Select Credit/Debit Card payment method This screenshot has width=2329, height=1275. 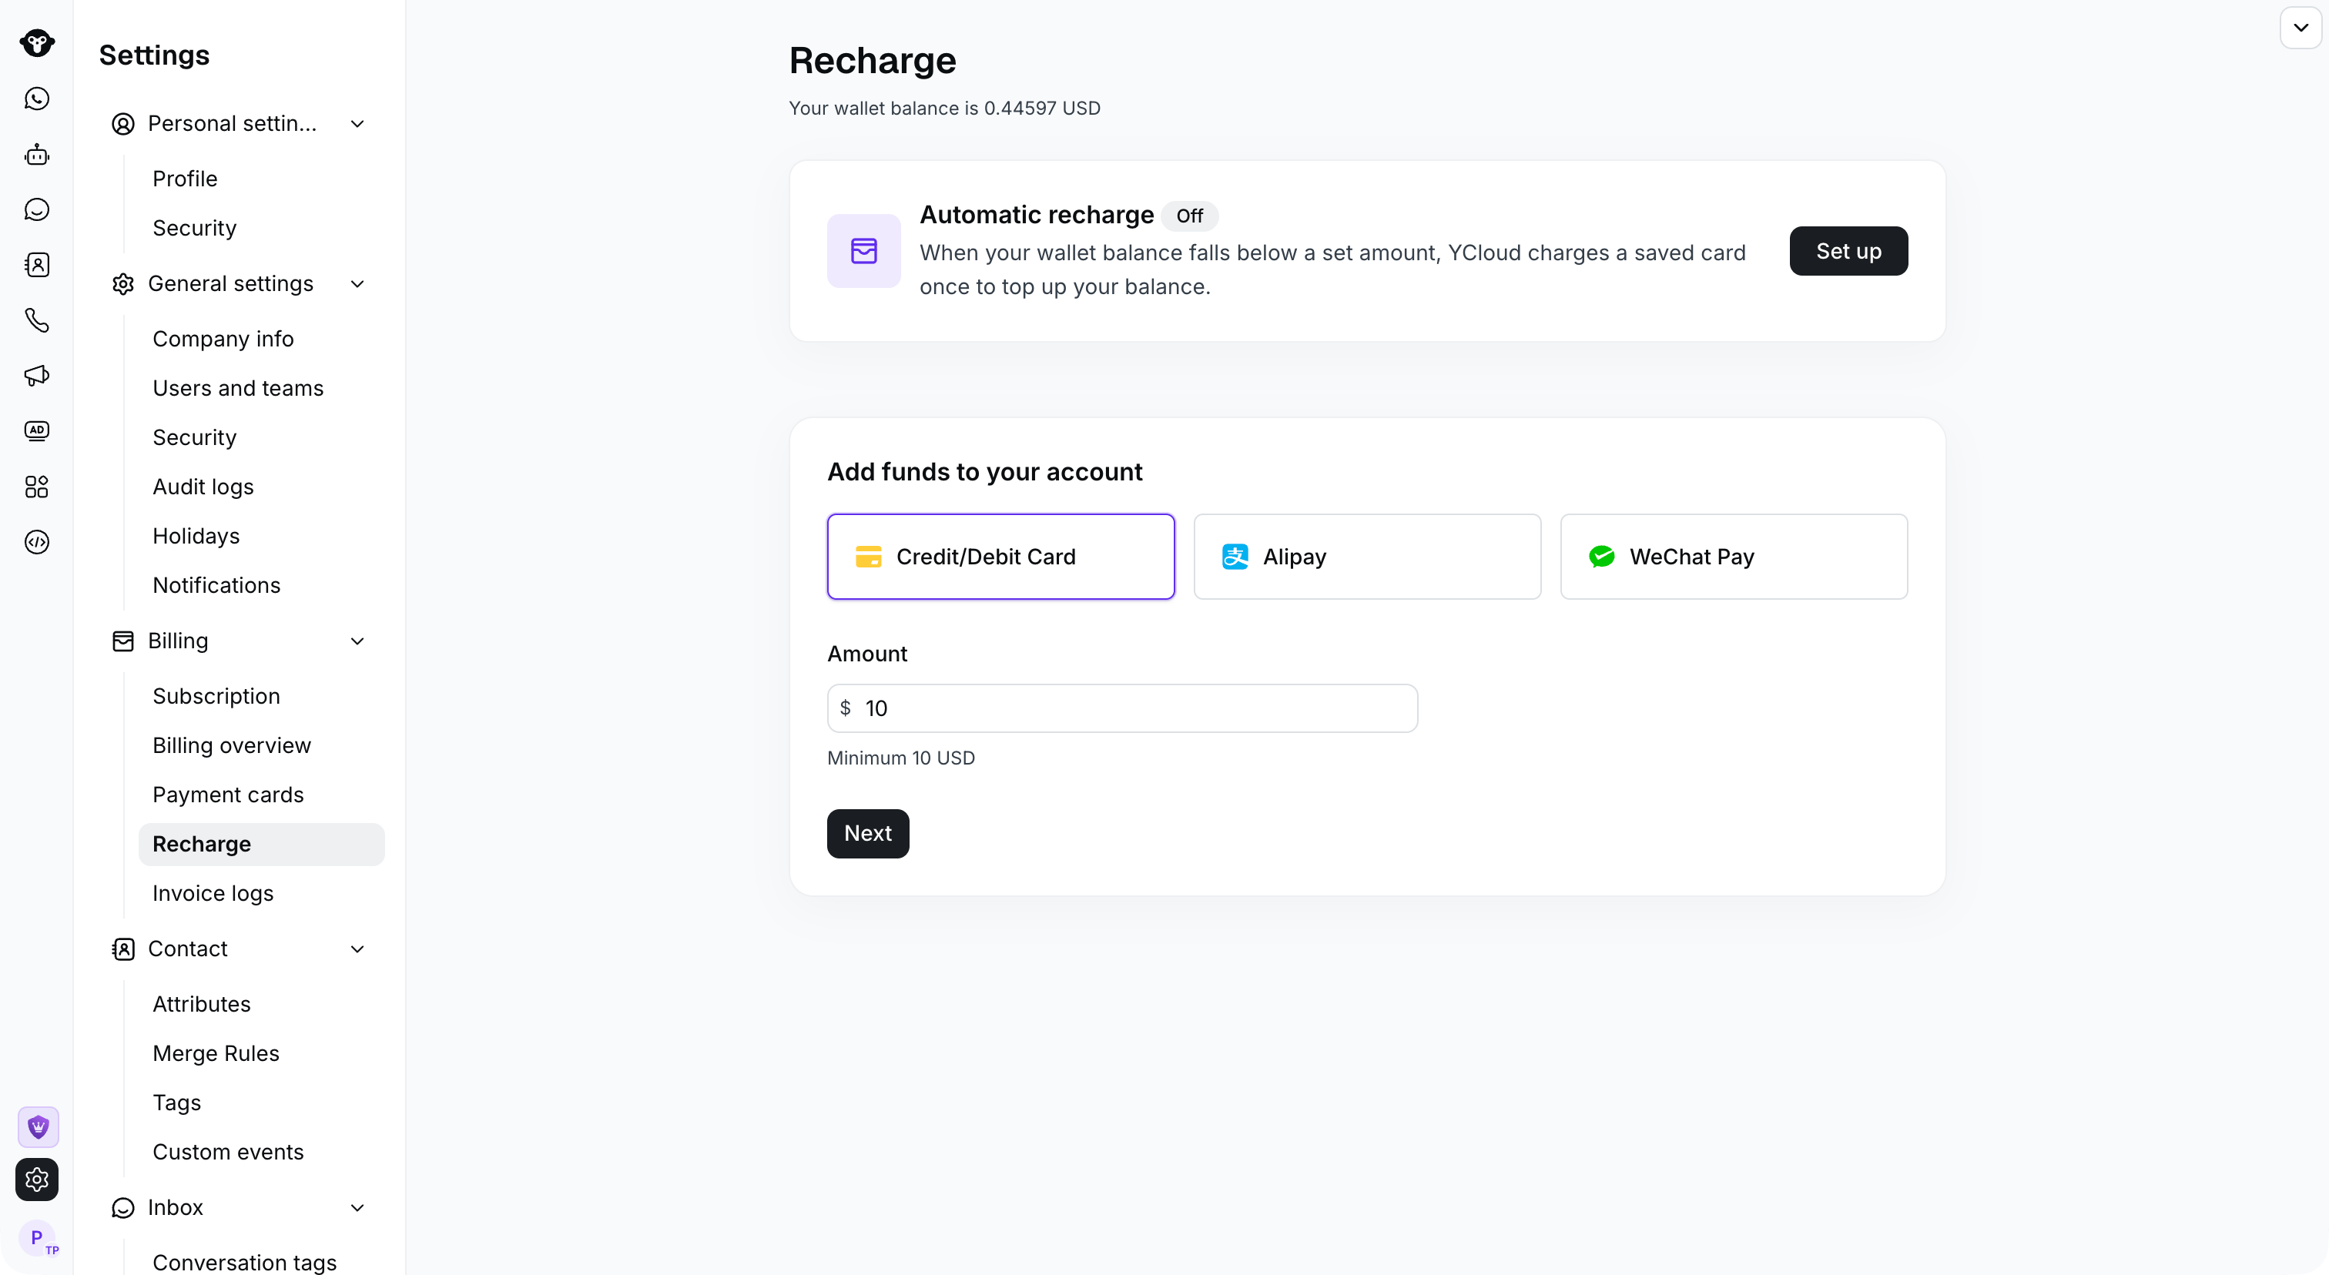[1001, 557]
